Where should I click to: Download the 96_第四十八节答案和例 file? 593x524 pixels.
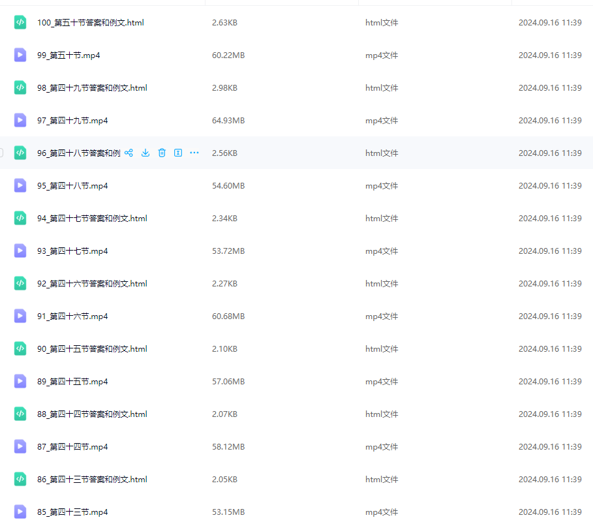(x=145, y=153)
